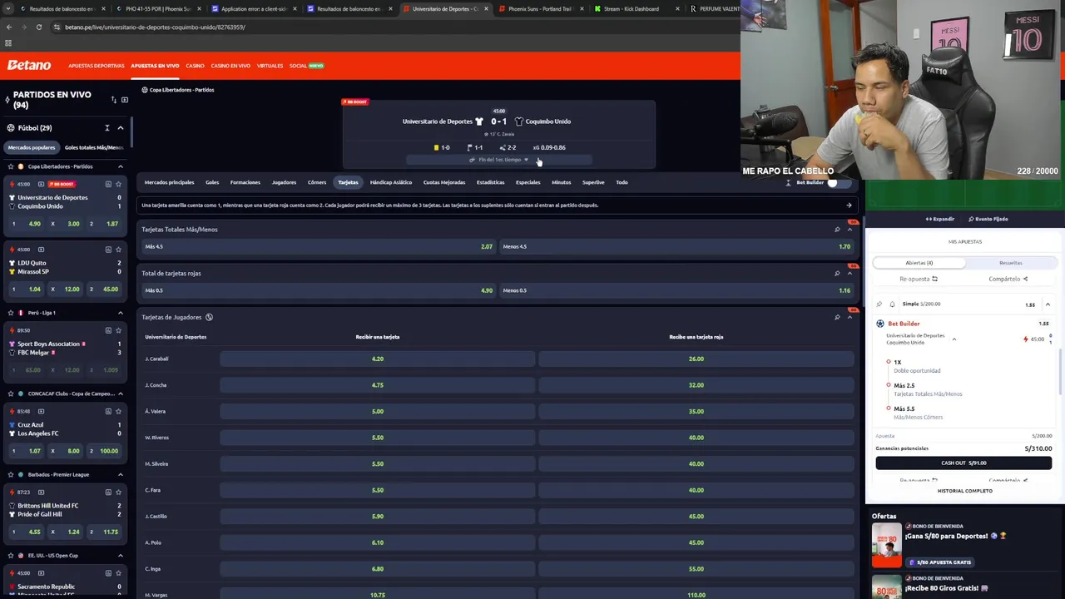
Task: Click the pin icon on the Simple bet
Action: 879,304
